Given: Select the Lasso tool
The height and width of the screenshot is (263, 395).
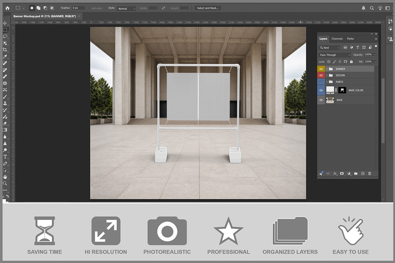Looking at the screenshot, I should (x=5, y=36).
